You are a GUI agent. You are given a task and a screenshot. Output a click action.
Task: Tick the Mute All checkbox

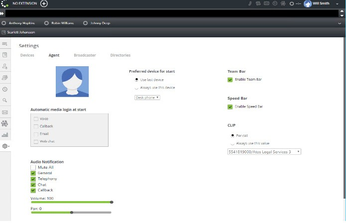click(x=33, y=168)
